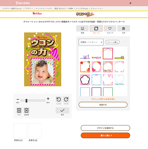Image resolution: width=148 pixels, height=149 pixels.
Task: Select the デザイン1 saved design slot
Action: point(20,131)
